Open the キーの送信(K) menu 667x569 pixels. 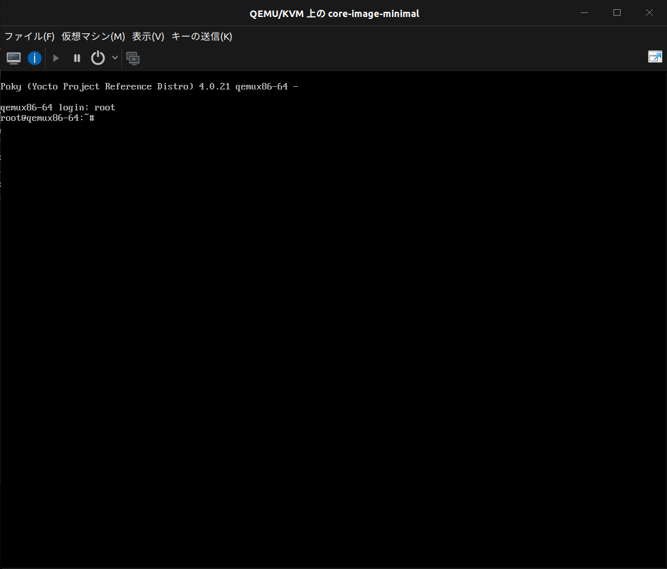tap(202, 37)
